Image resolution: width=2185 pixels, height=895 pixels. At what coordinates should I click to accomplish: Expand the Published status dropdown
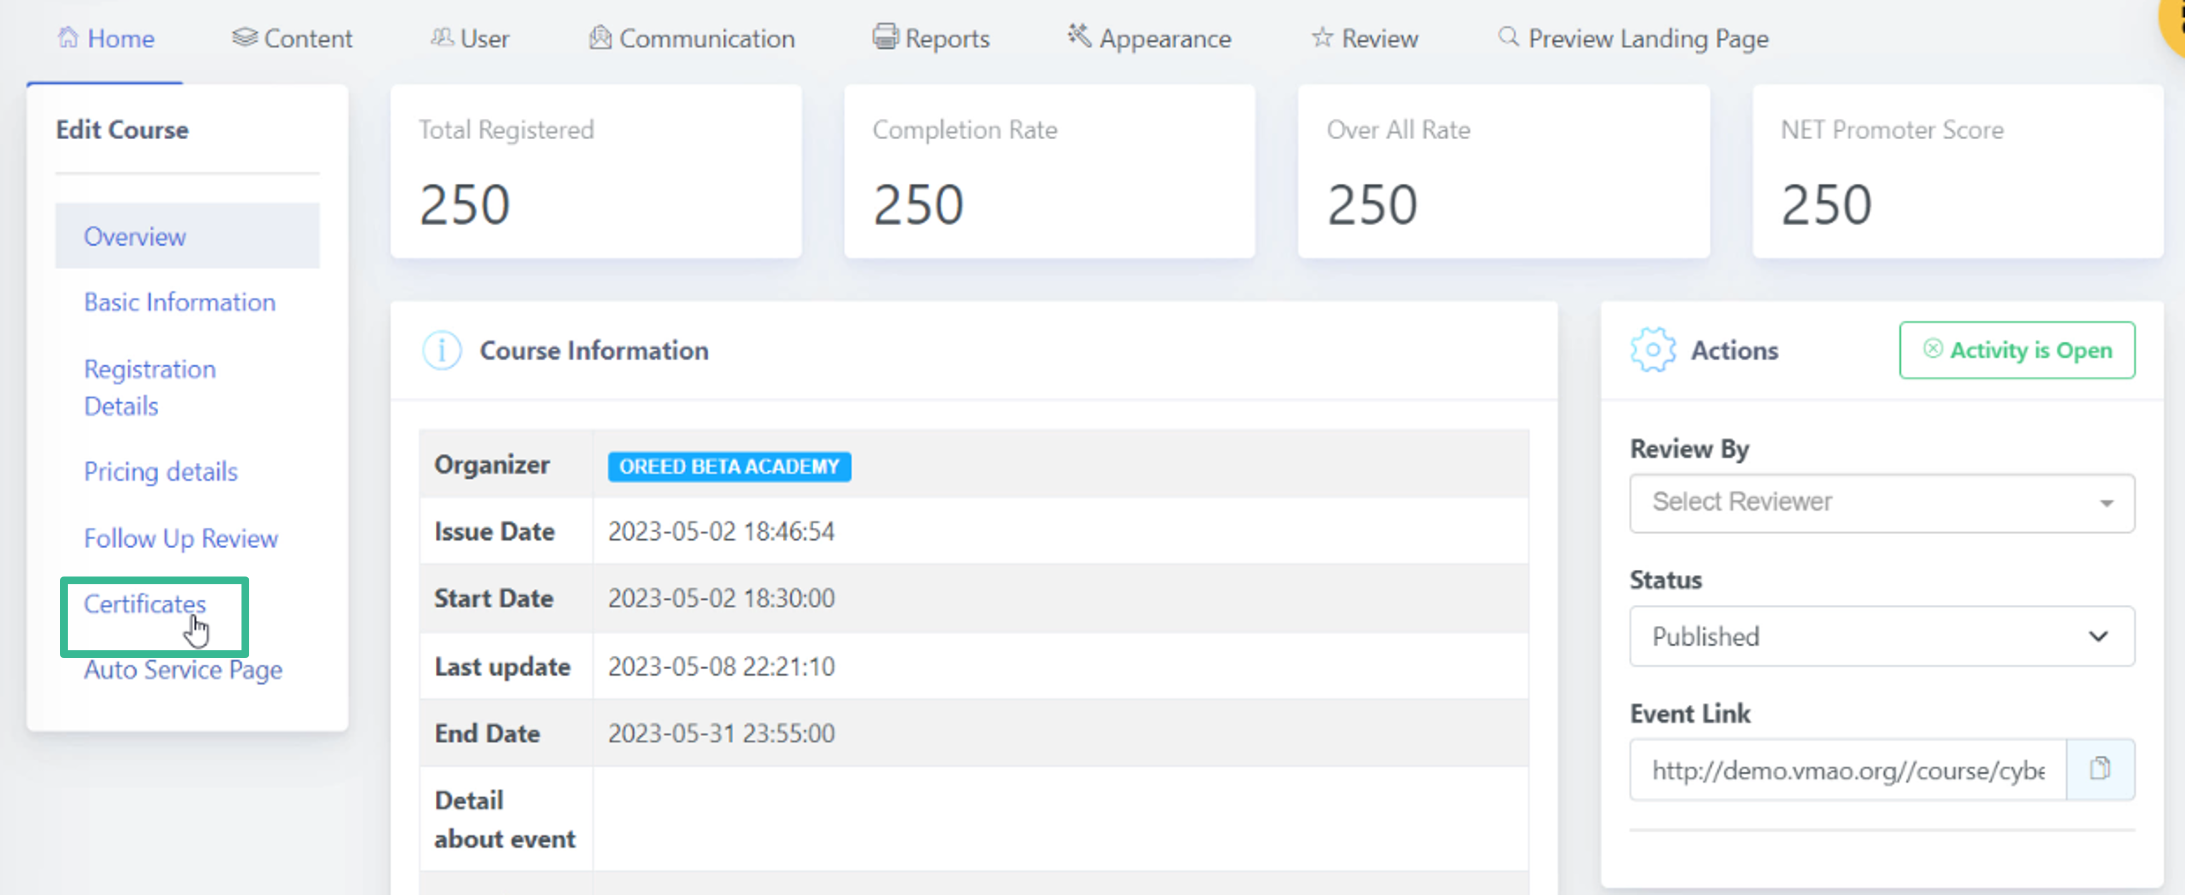pyautogui.click(x=1881, y=636)
